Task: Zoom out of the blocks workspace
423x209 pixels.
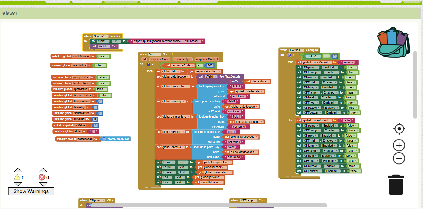Action: tap(399, 159)
